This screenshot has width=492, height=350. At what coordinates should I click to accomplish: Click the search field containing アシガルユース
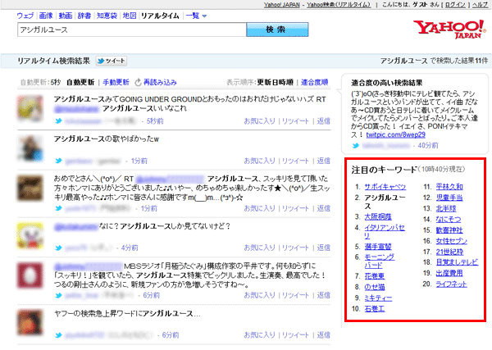pos(132,30)
